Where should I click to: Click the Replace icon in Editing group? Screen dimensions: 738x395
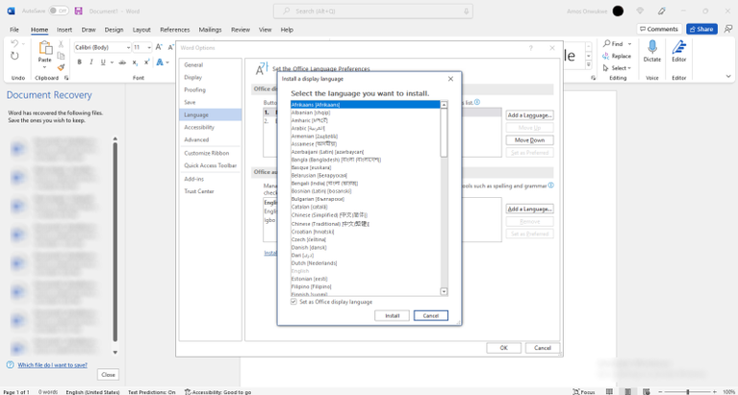click(x=606, y=56)
